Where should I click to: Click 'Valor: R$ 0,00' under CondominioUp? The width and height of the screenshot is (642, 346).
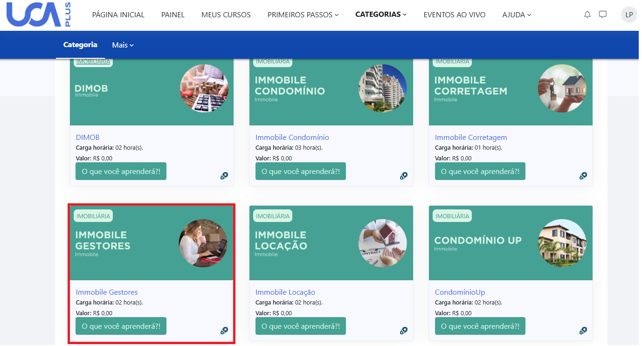click(x=453, y=313)
